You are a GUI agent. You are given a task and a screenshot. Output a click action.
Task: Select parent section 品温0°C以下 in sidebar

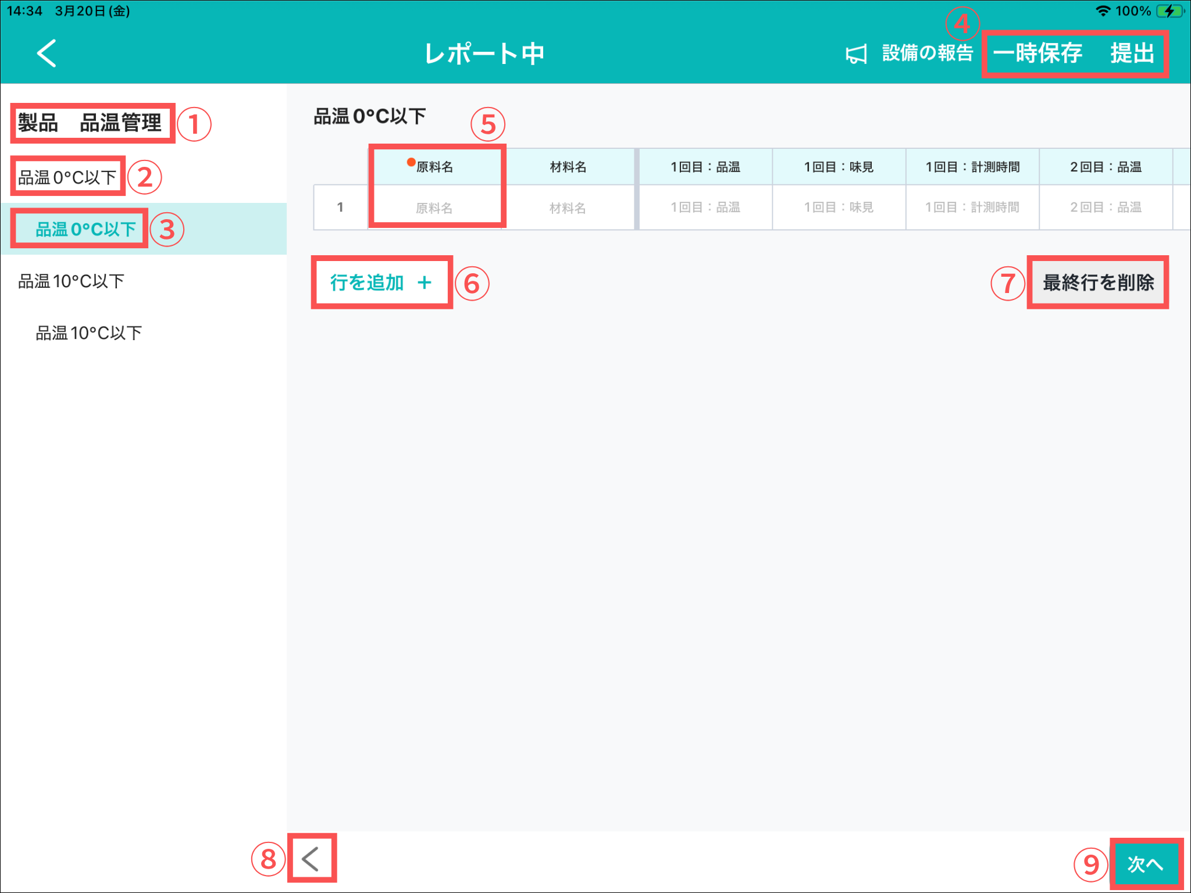pyautogui.click(x=67, y=177)
